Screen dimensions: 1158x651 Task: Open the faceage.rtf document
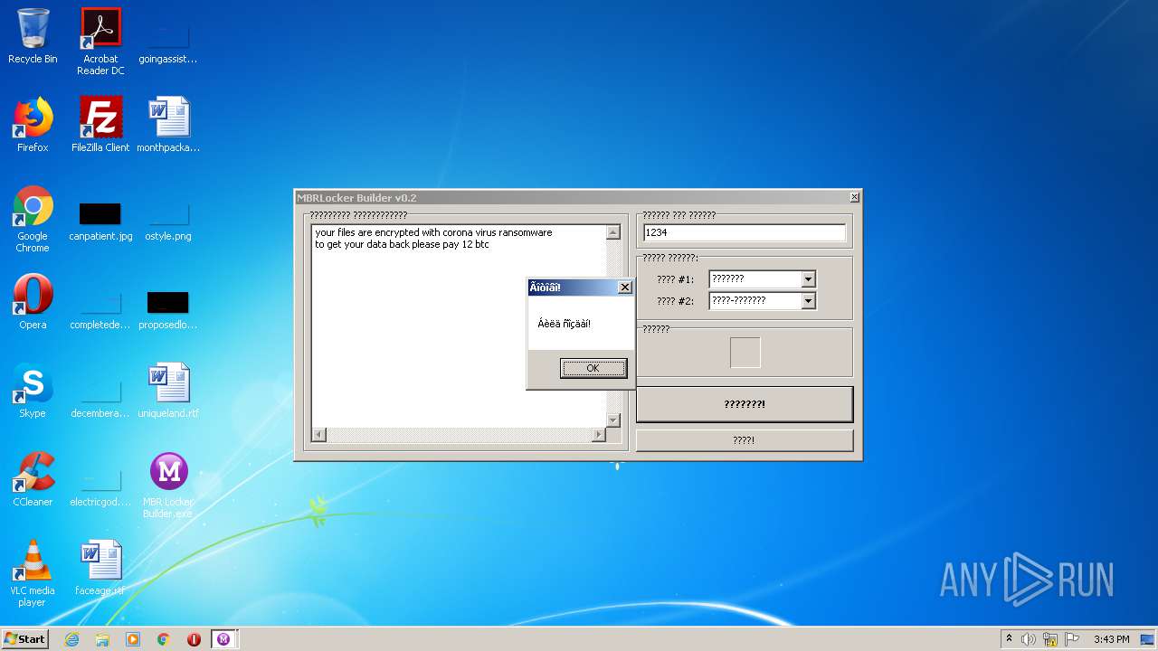[100, 568]
